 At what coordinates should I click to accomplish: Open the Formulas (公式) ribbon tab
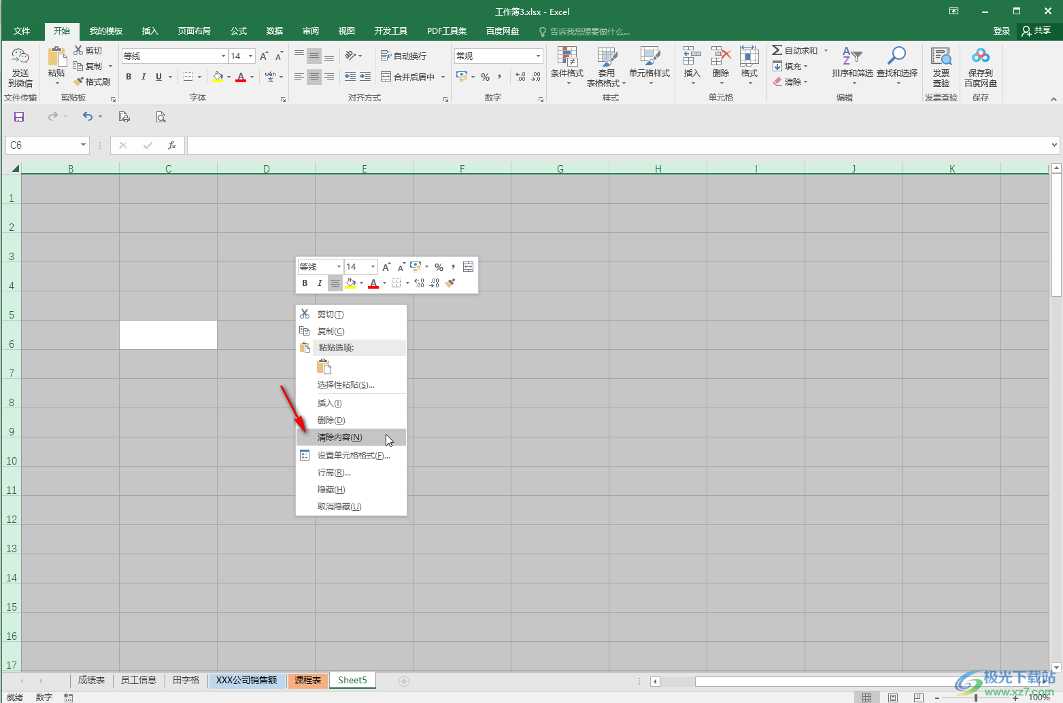click(239, 31)
